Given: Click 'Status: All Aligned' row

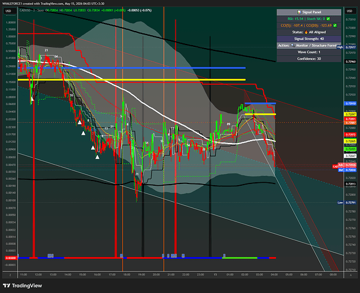Looking at the screenshot, I should pos(309,32).
